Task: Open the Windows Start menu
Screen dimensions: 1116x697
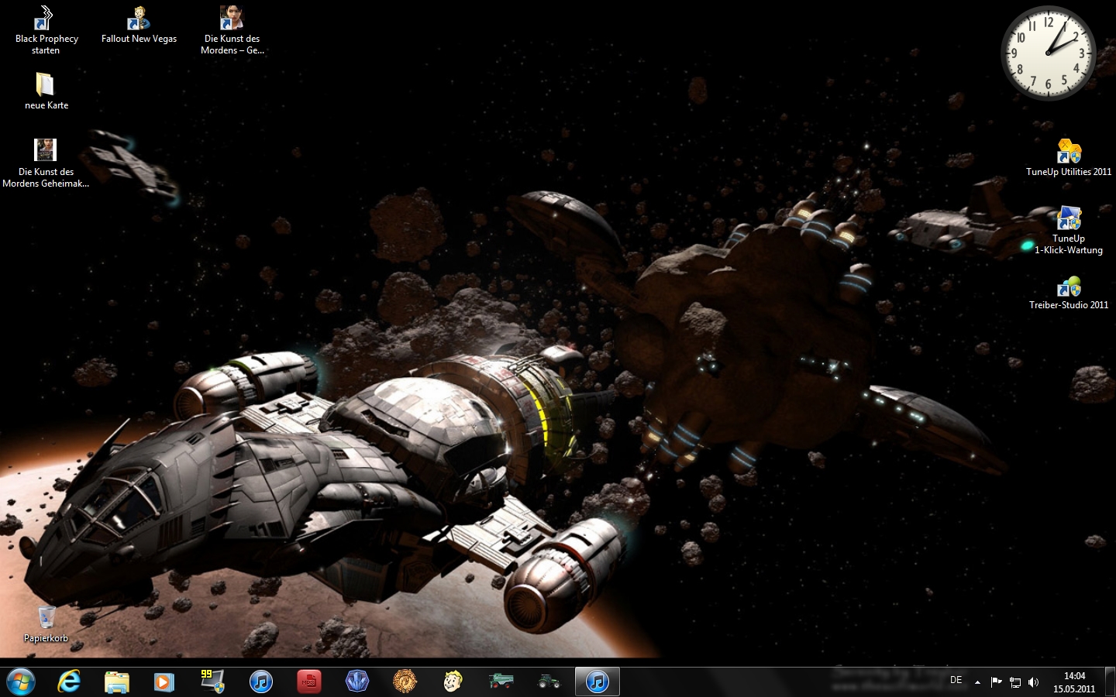Action: pos(21,682)
